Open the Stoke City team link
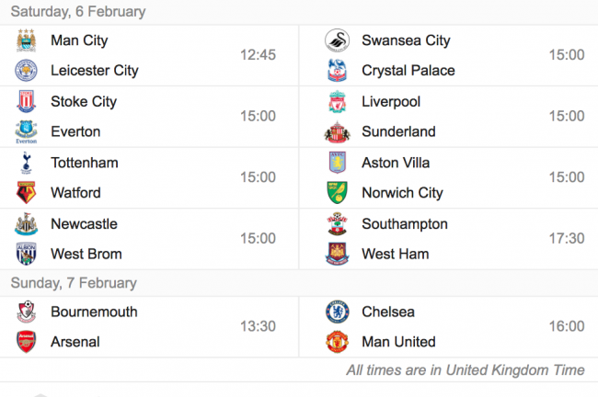This screenshot has width=598, height=397. pos(84,102)
